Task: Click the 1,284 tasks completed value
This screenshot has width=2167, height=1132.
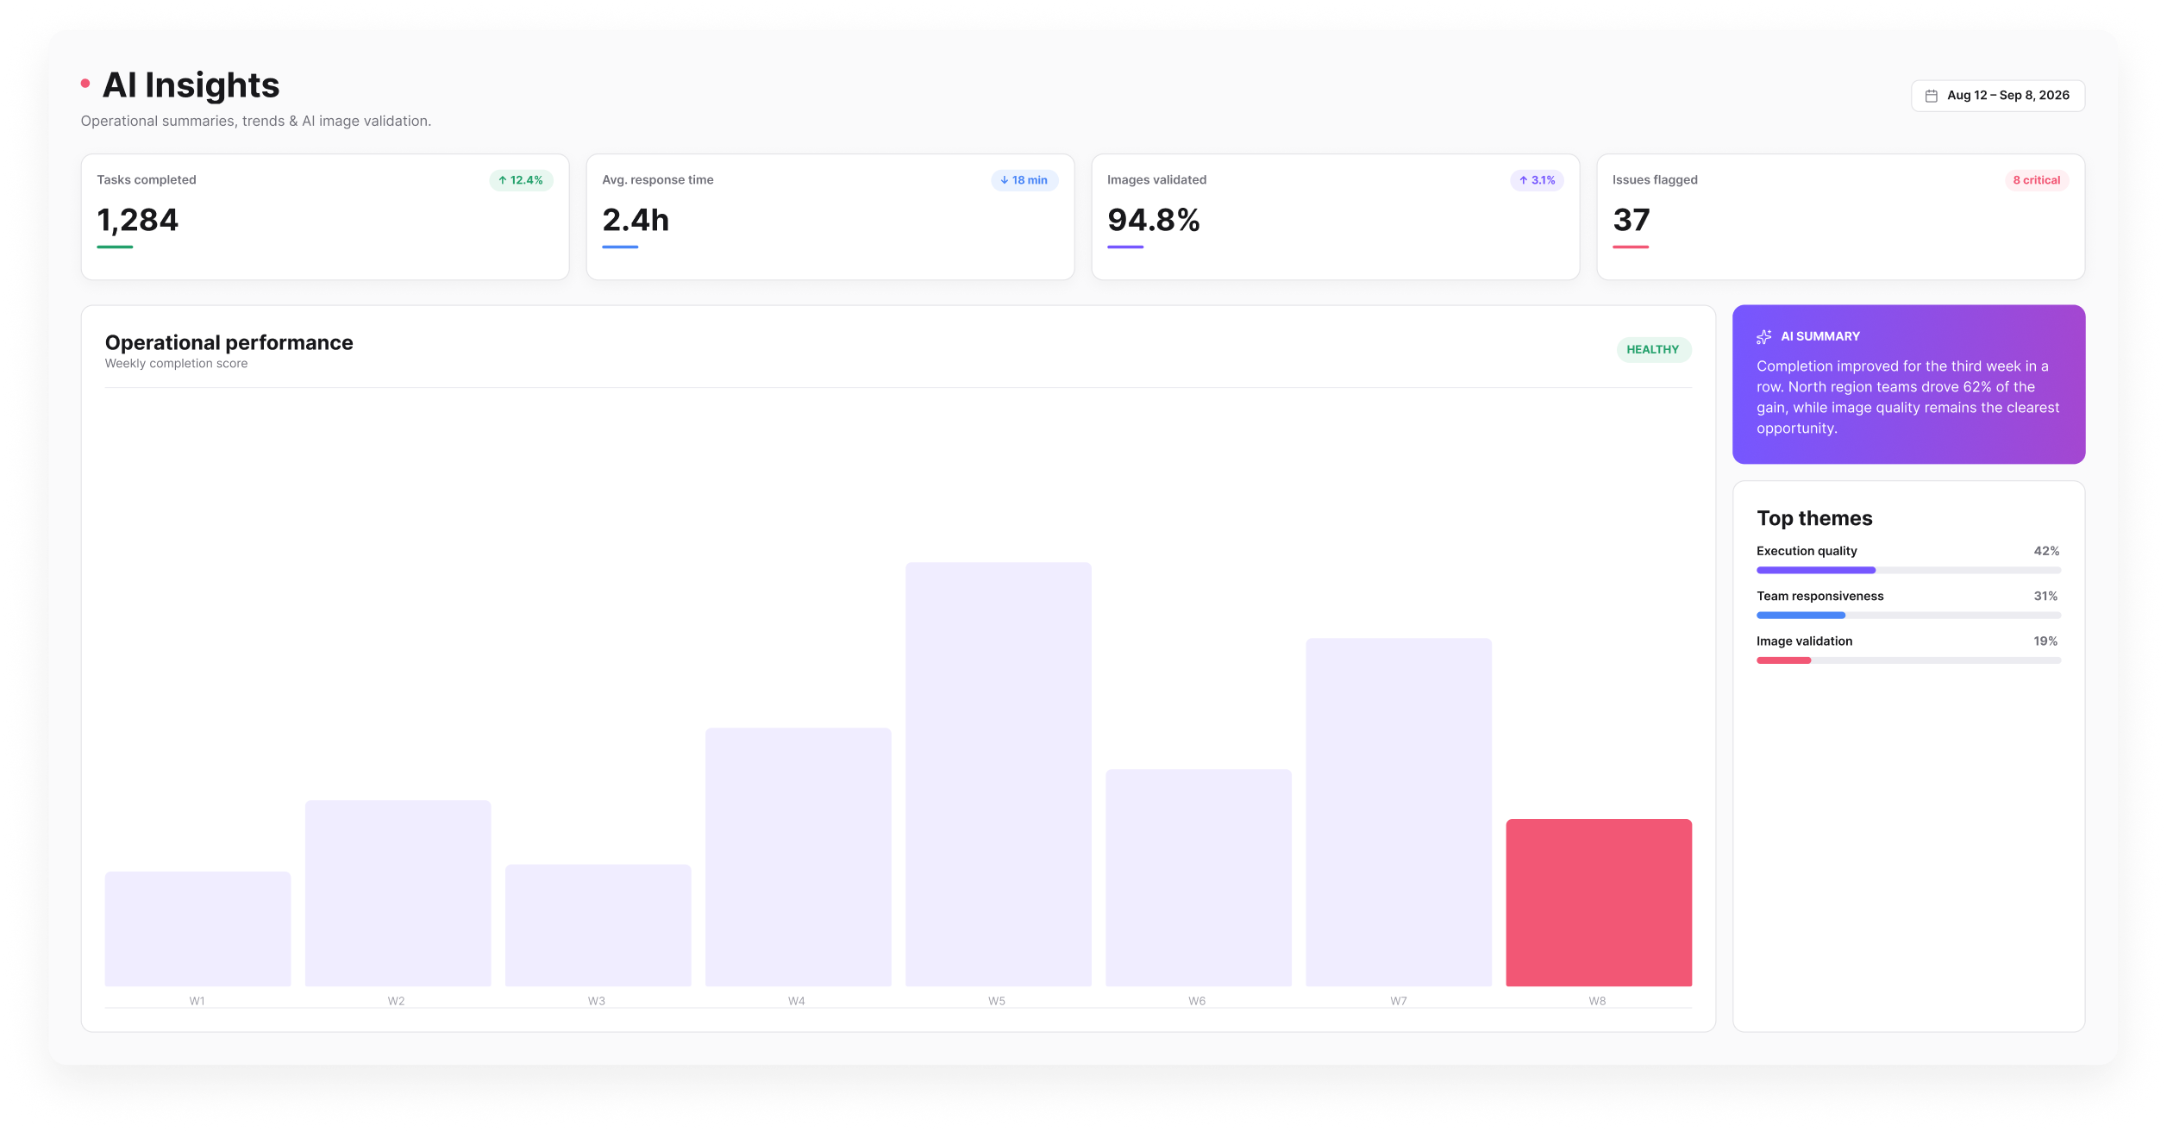Action: click(138, 221)
